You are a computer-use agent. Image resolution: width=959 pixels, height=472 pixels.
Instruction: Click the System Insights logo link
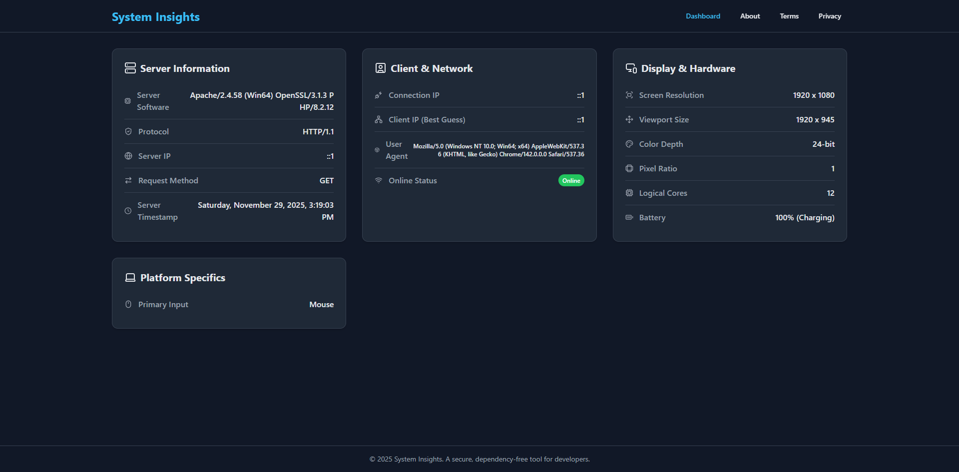coord(155,16)
